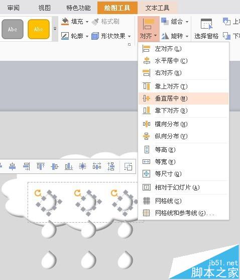This screenshot has height=280, width=240.
Task: Click align bottom icon in floating toolbar
Action: pyautogui.click(x=69, y=166)
